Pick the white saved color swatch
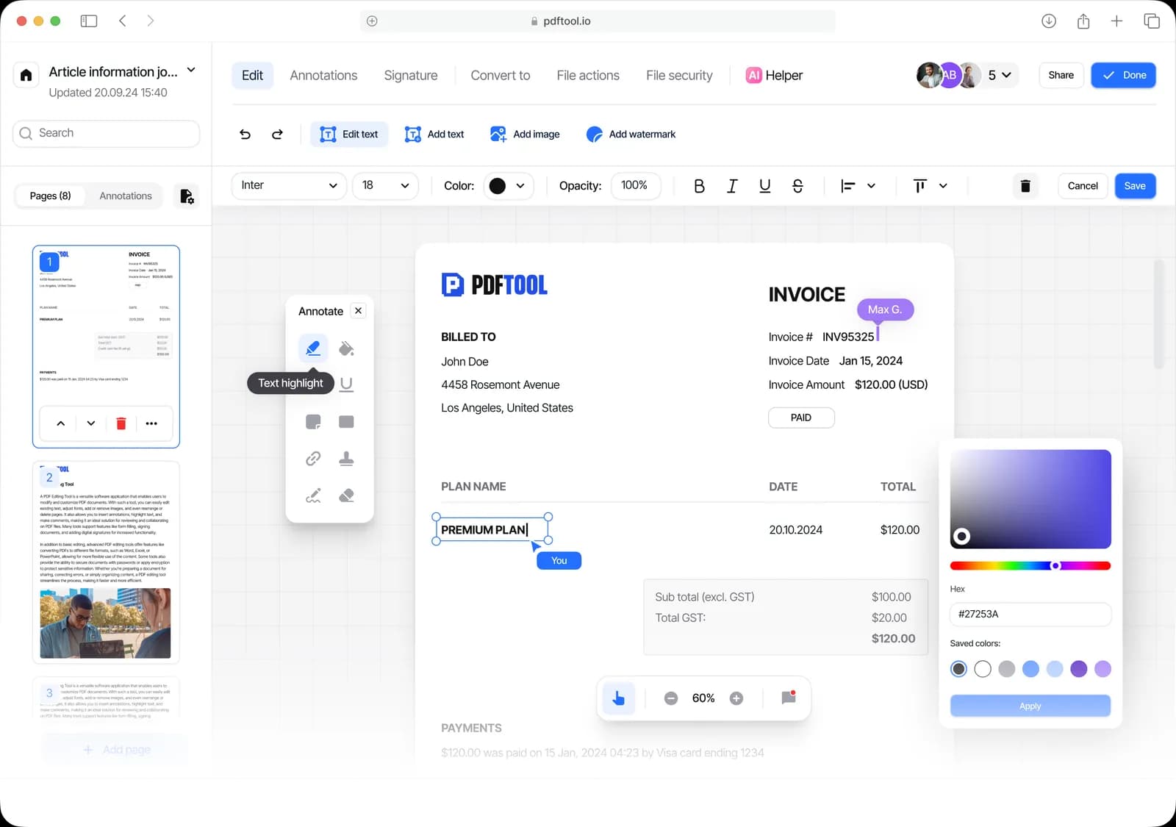1176x827 pixels. pyautogui.click(x=983, y=669)
